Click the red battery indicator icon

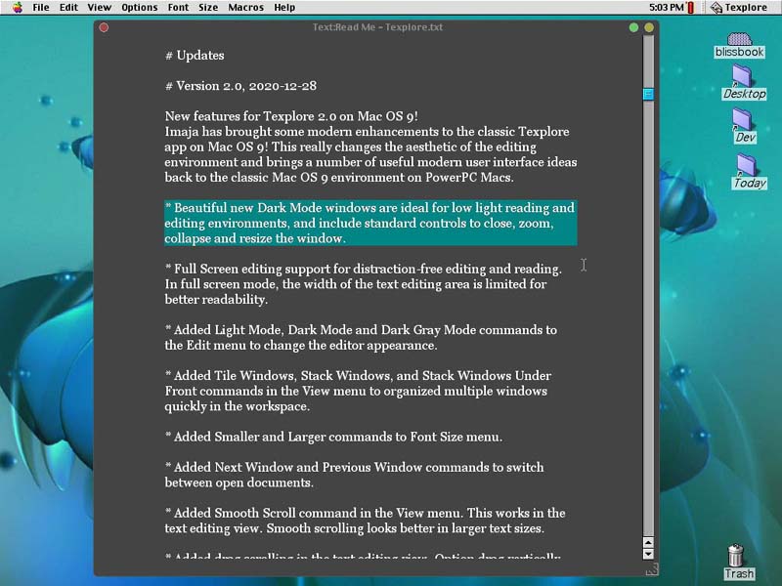coord(691,8)
